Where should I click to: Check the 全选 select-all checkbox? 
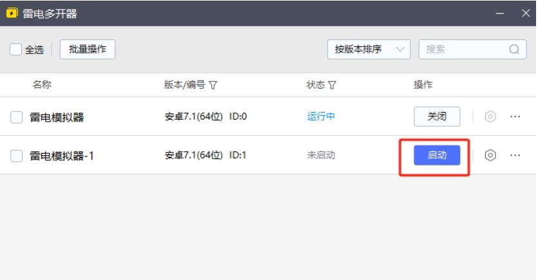point(15,50)
